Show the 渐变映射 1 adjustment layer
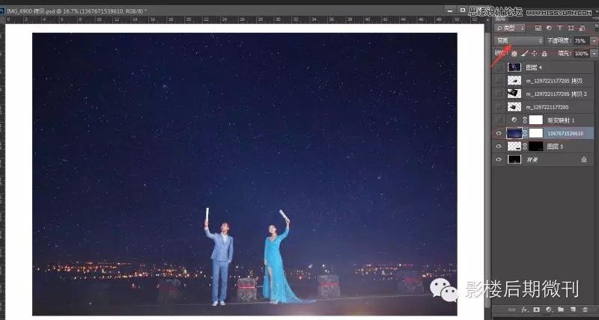The width and height of the screenshot is (599, 320). [x=499, y=120]
